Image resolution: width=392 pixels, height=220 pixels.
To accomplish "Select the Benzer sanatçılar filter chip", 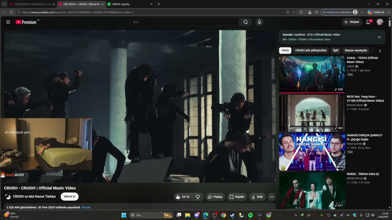I will click(356, 50).
